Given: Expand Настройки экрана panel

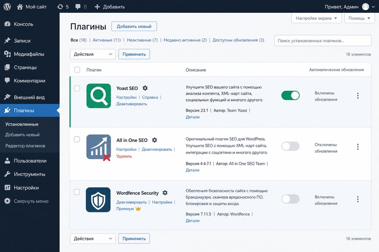Looking at the screenshot, I should [316, 18].
